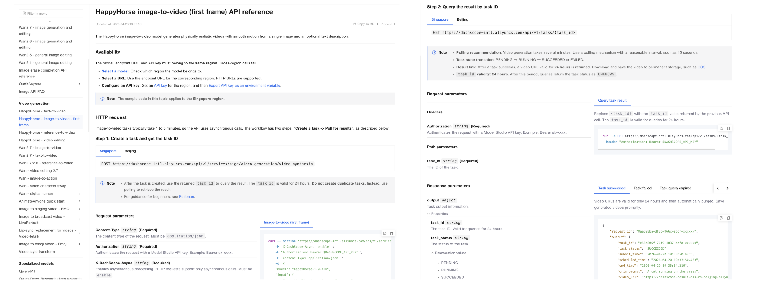This screenshot has width=763, height=292.
Task: Switch to the Task failed tab
Action: point(642,188)
